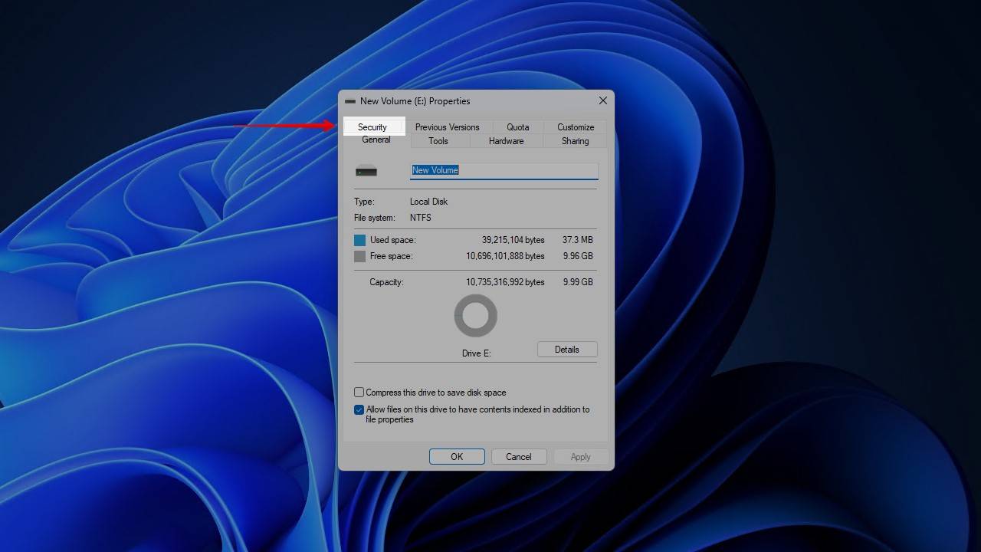Click the Cancel button
Viewport: 981px width, 552px height.
518,457
